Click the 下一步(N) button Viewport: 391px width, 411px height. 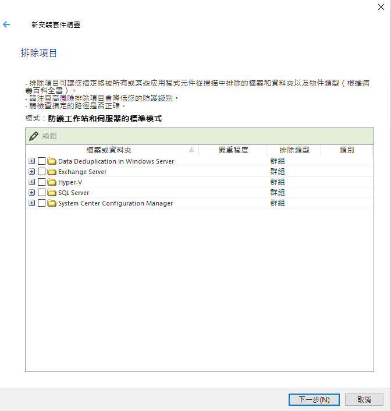(314, 400)
